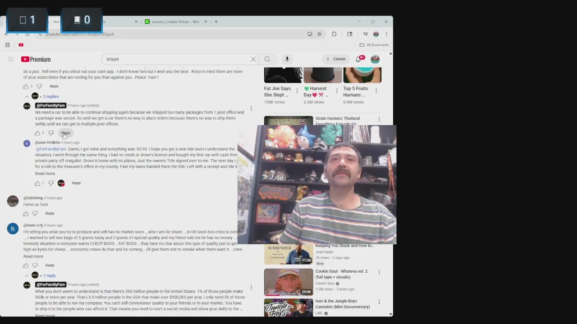Reply to the @EsDriving comment

(50, 213)
